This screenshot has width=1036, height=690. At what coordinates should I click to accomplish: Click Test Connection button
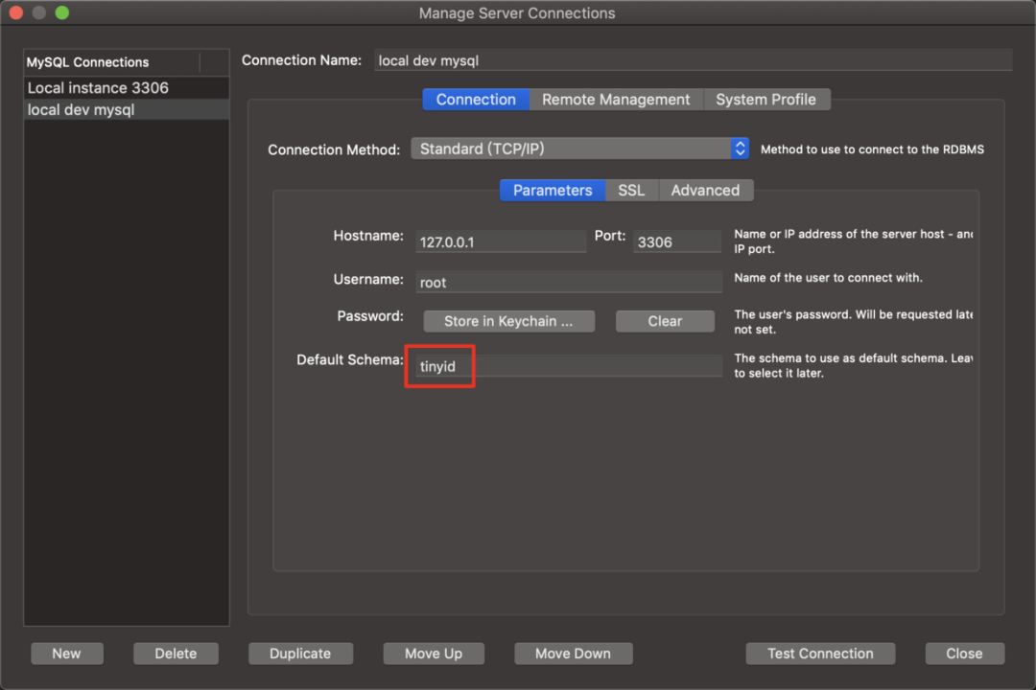(820, 654)
